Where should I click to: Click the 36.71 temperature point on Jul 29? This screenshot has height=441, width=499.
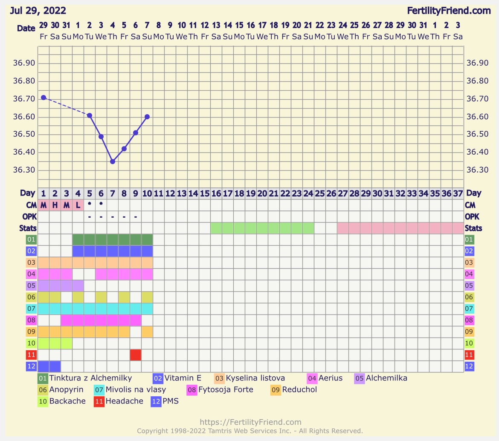tap(44, 98)
